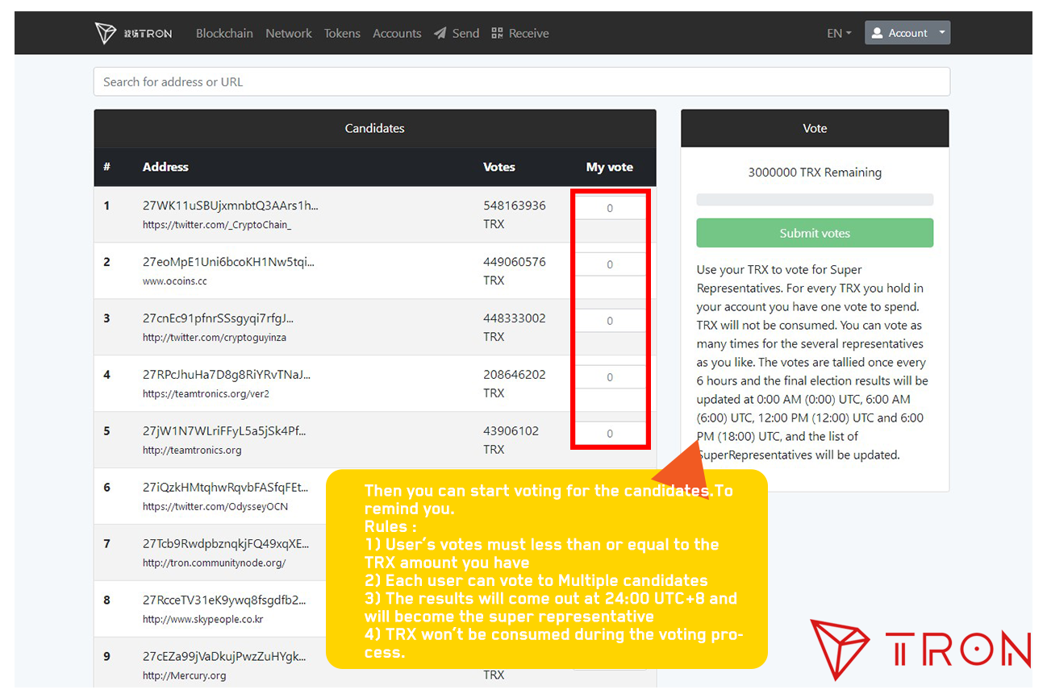
Task: Open address 27jW1N7WLriFFyL5a5jSk4Pf...
Action: [224, 431]
